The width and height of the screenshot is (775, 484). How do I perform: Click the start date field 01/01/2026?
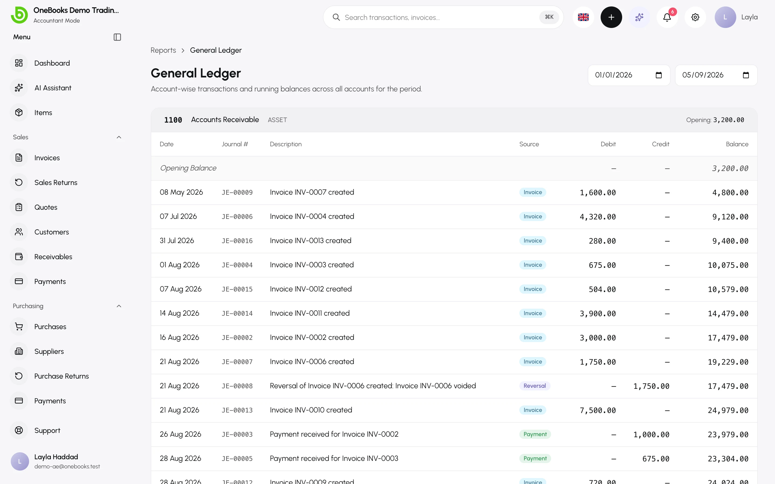coord(629,75)
